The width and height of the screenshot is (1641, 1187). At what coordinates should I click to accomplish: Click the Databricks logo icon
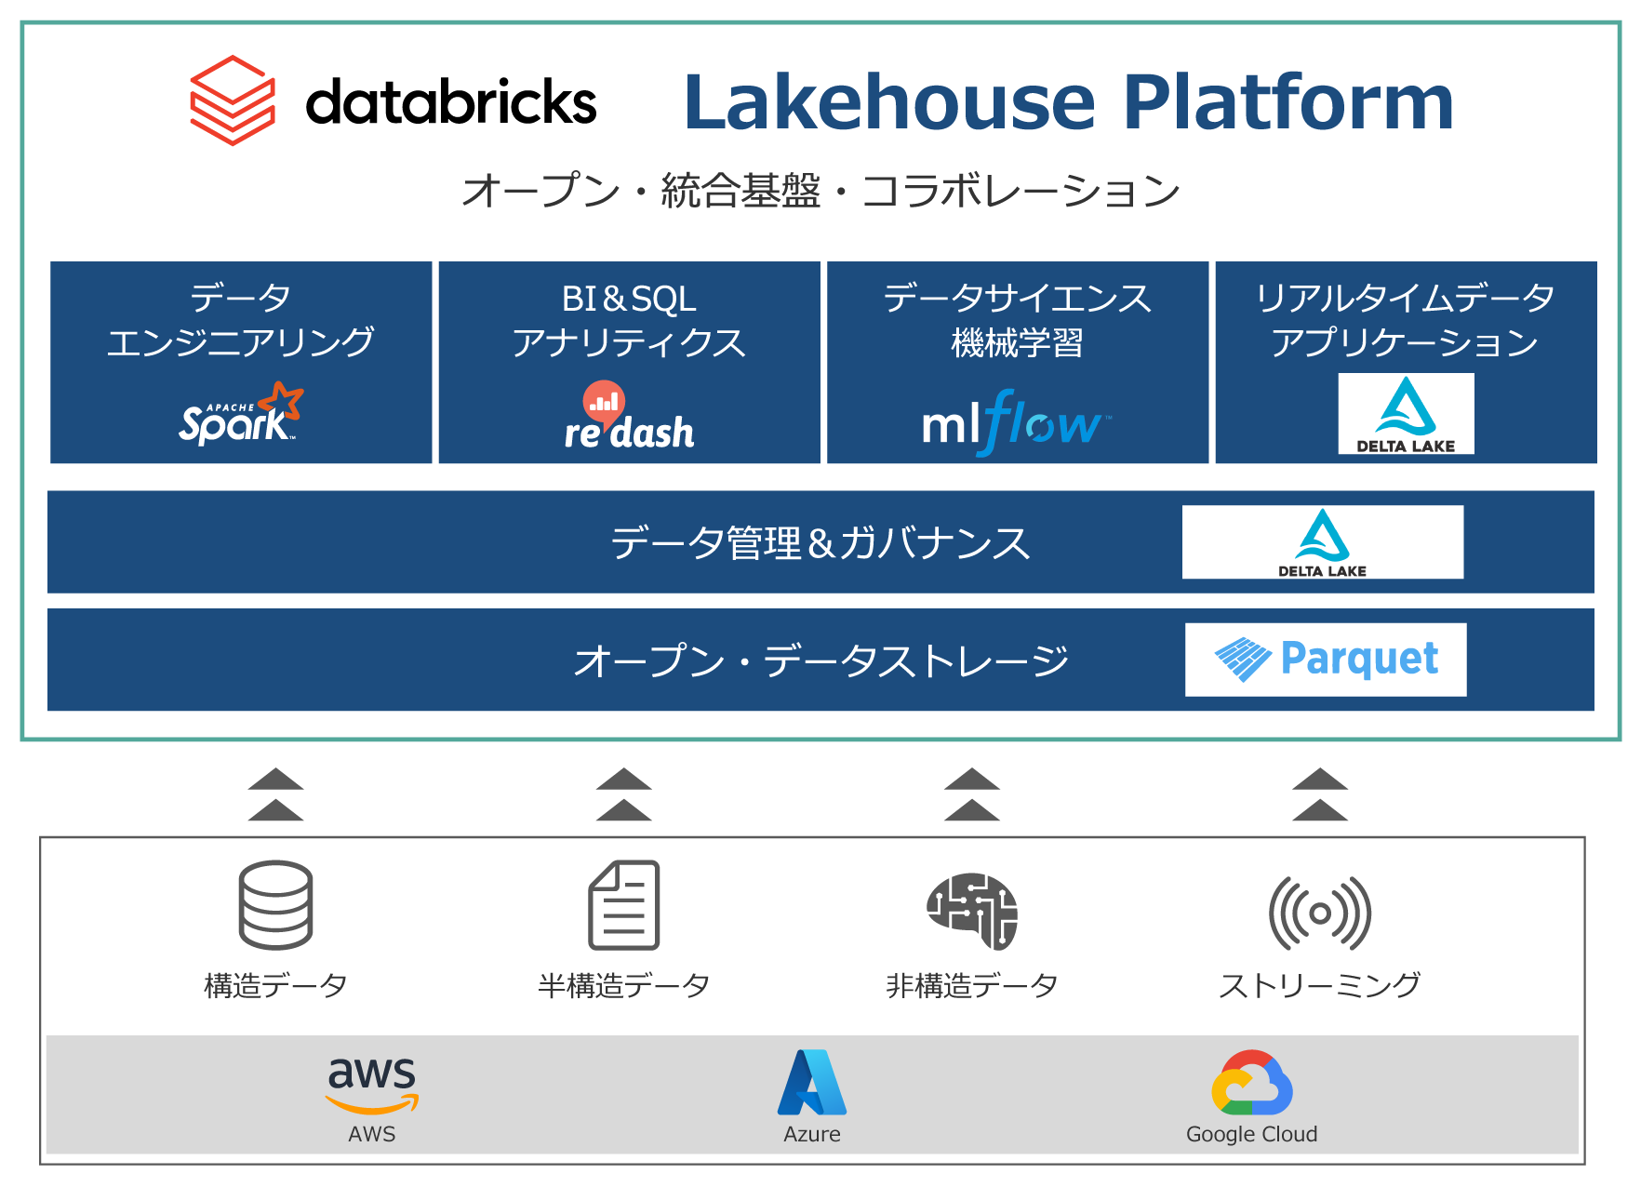coord(233,100)
